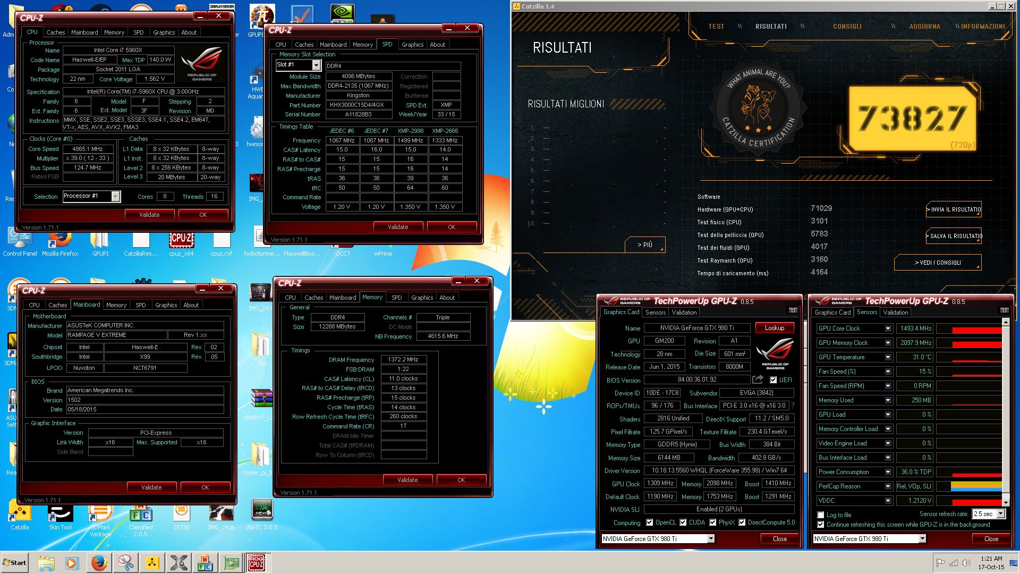Take screenshot using Graphics Card camera icon

tap(793, 310)
